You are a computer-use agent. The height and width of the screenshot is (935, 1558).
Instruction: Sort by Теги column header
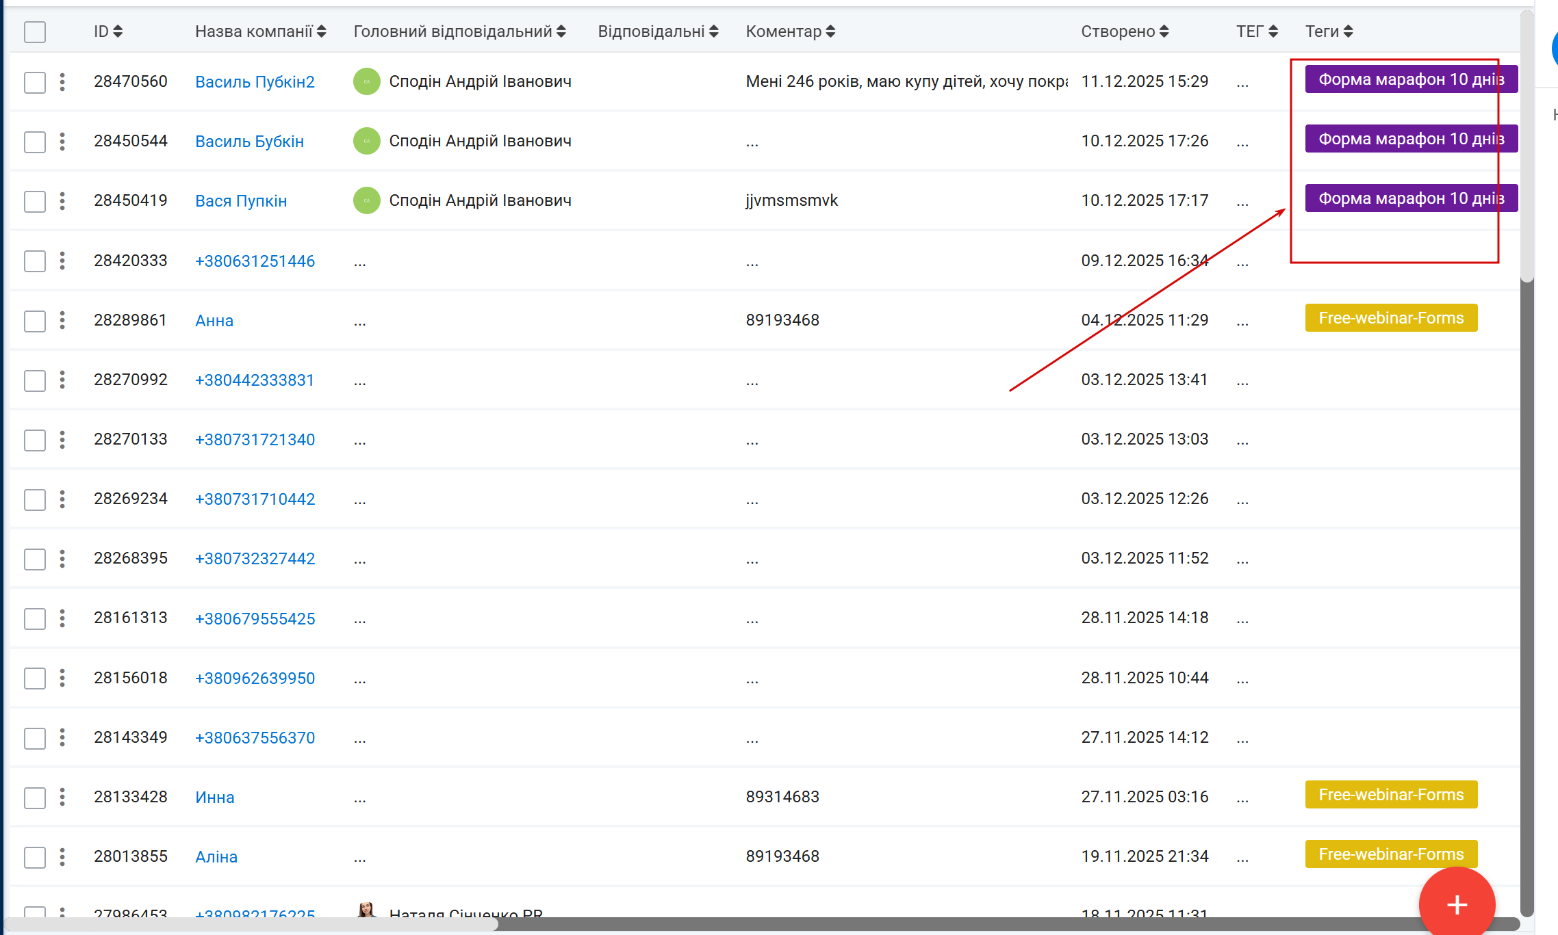1348,31
